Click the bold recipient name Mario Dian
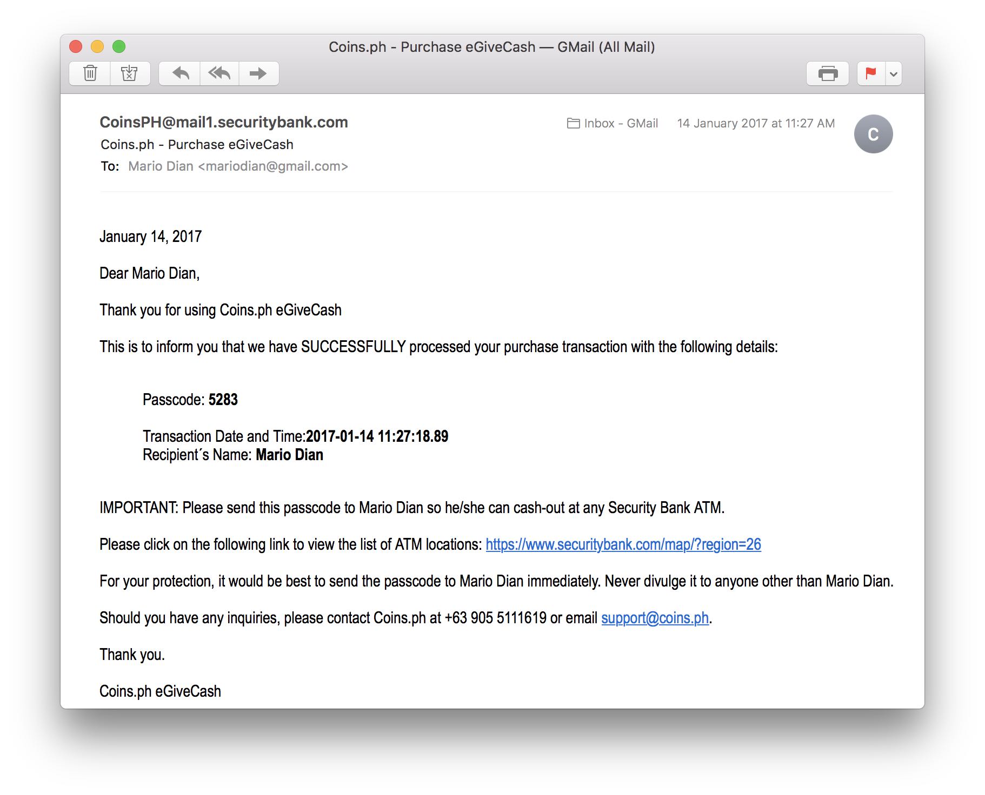The image size is (985, 795). [x=289, y=455]
